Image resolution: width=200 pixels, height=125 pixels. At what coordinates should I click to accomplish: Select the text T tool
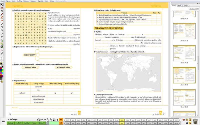(x=2, y=37)
